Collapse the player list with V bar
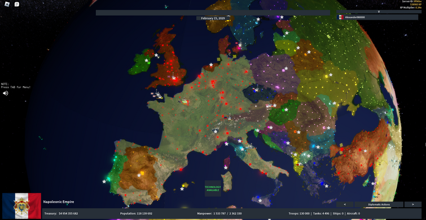426x220 pixels. tap(379, 12)
